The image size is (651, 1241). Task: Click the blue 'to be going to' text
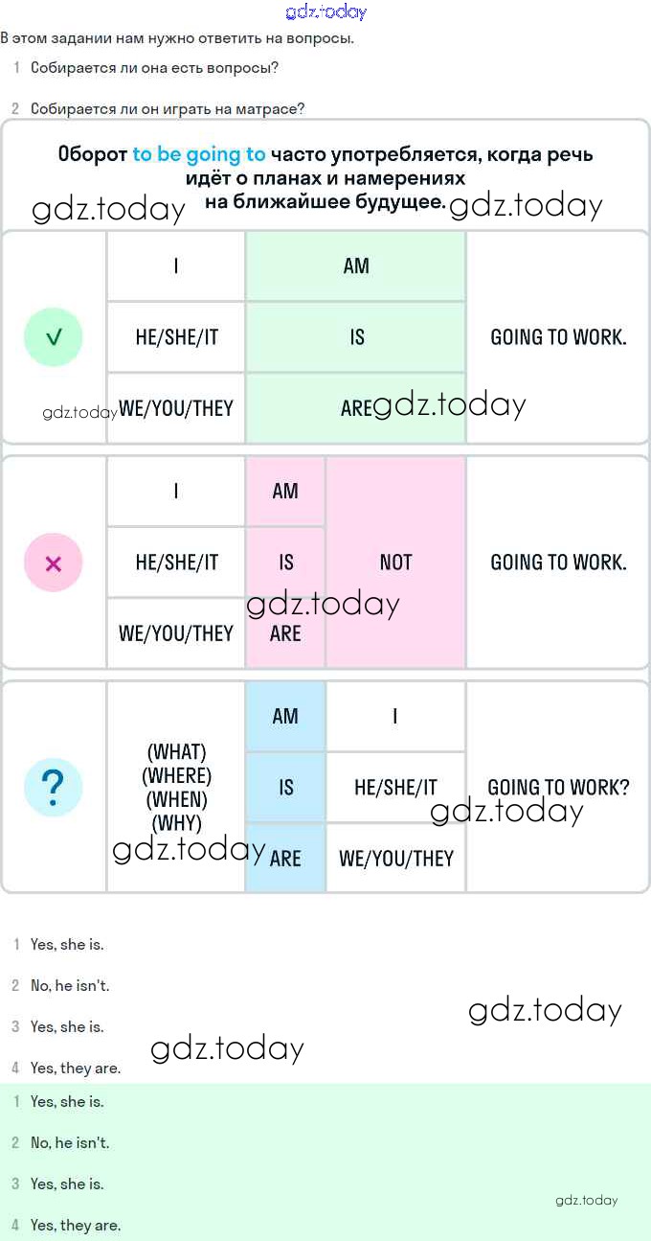coord(199,154)
